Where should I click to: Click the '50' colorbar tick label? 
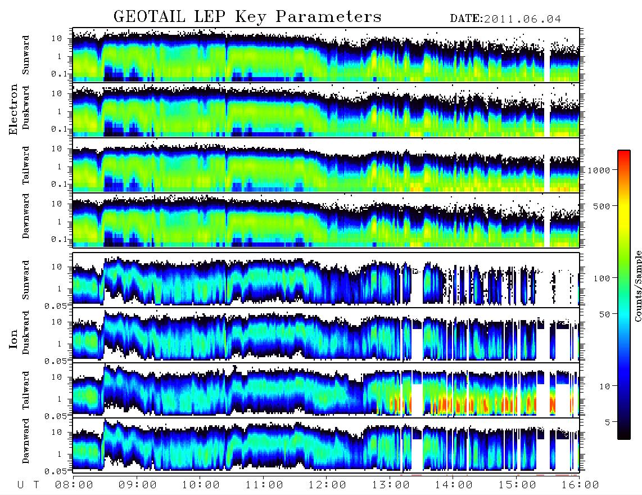pyautogui.click(x=604, y=314)
